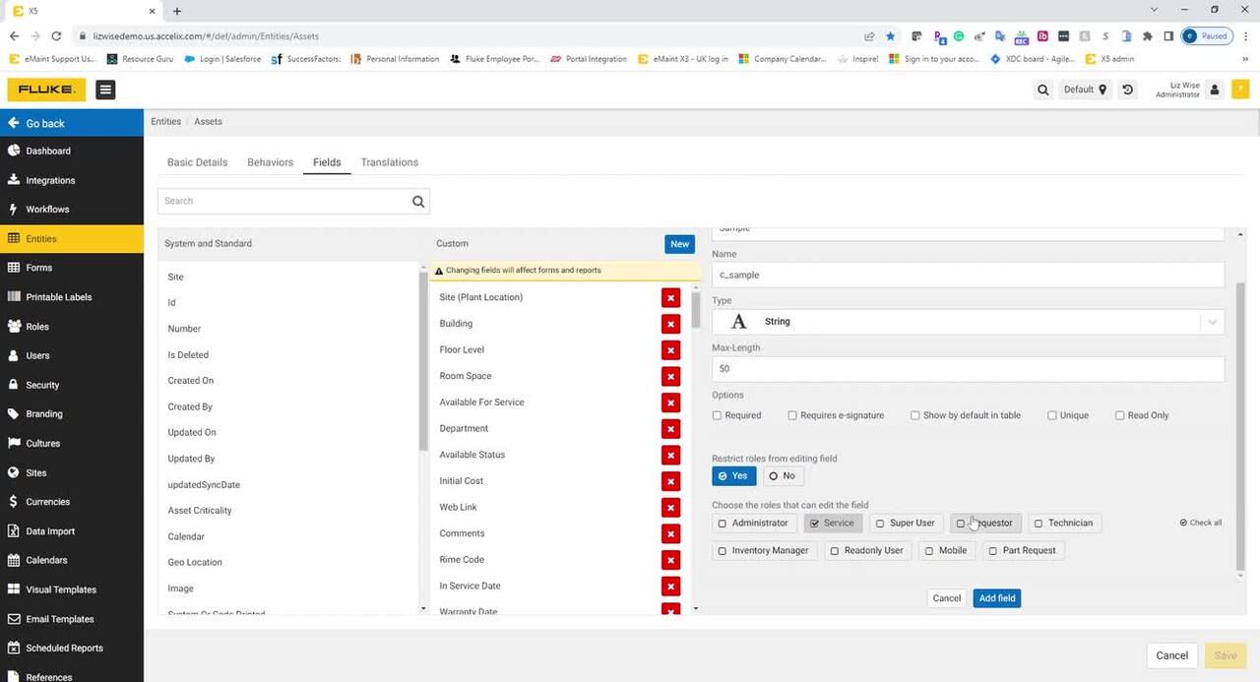Viewport: 1260px width, 682px height.
Task: Bookmark this page with the star icon
Action: click(891, 36)
